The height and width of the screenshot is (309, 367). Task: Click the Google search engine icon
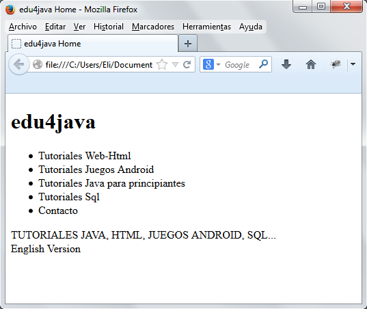[208, 64]
